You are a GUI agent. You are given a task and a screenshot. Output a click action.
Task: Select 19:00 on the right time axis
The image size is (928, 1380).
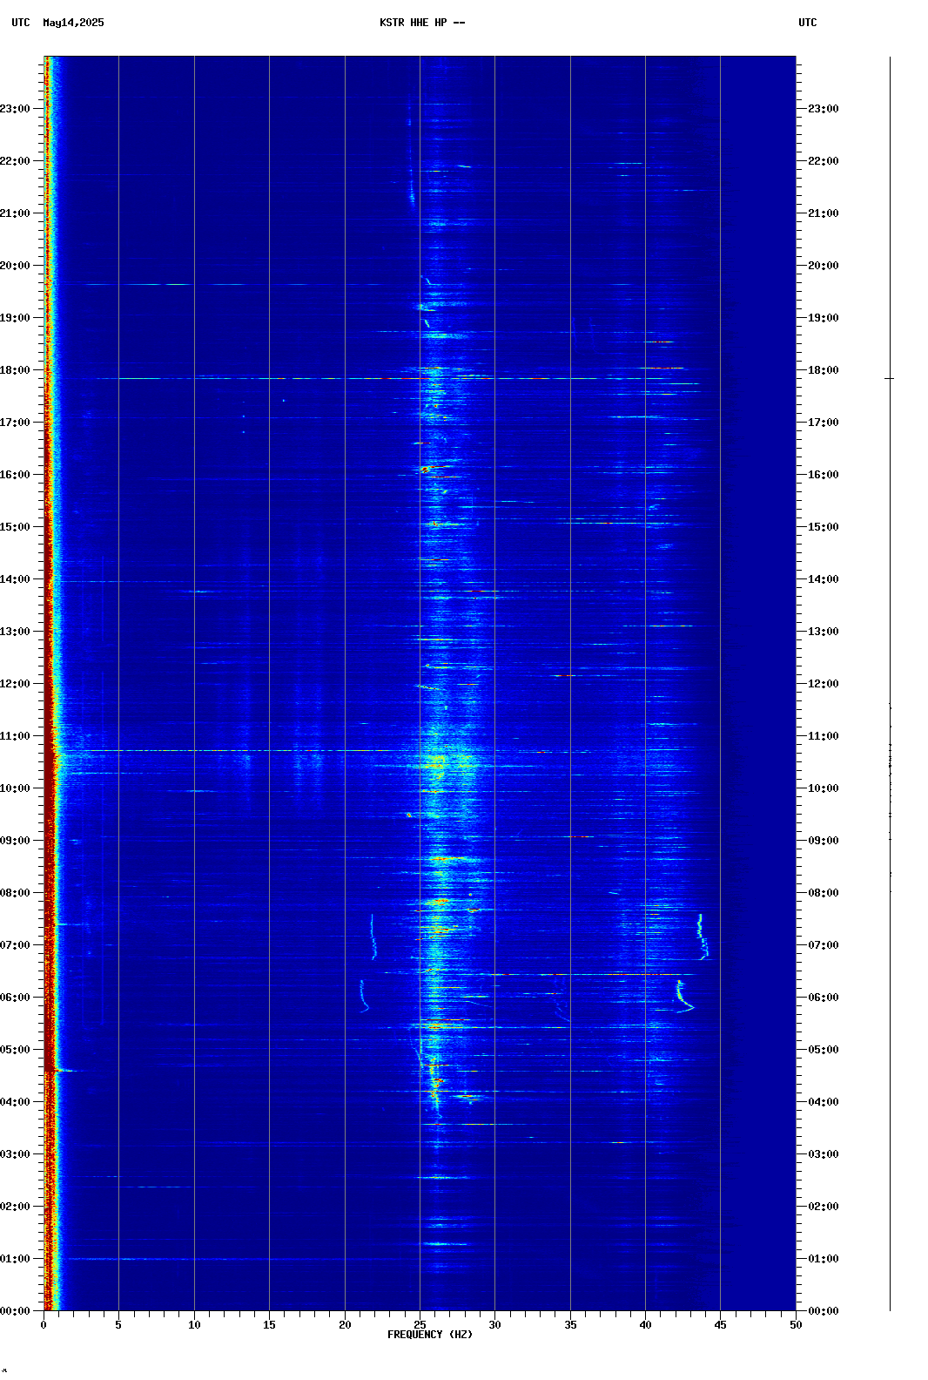click(x=824, y=318)
